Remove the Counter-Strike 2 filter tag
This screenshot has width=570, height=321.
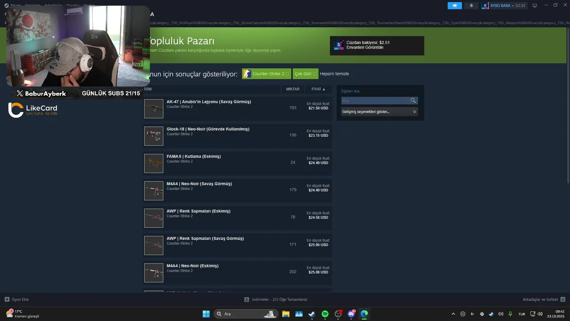tap(287, 74)
